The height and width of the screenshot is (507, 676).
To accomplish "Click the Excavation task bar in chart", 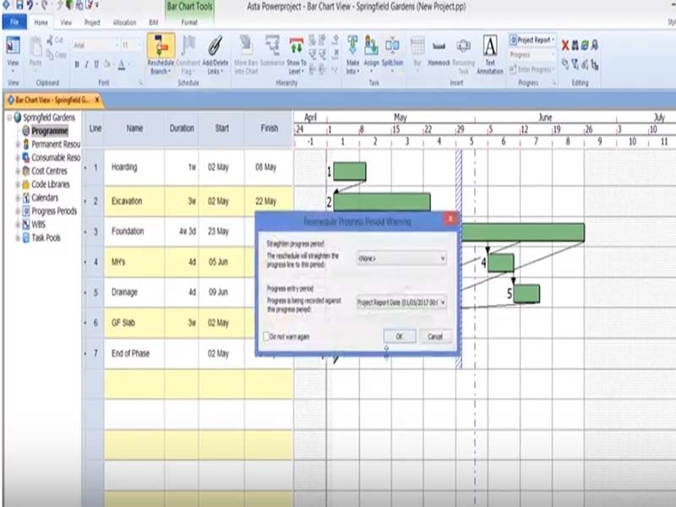I will point(382,202).
